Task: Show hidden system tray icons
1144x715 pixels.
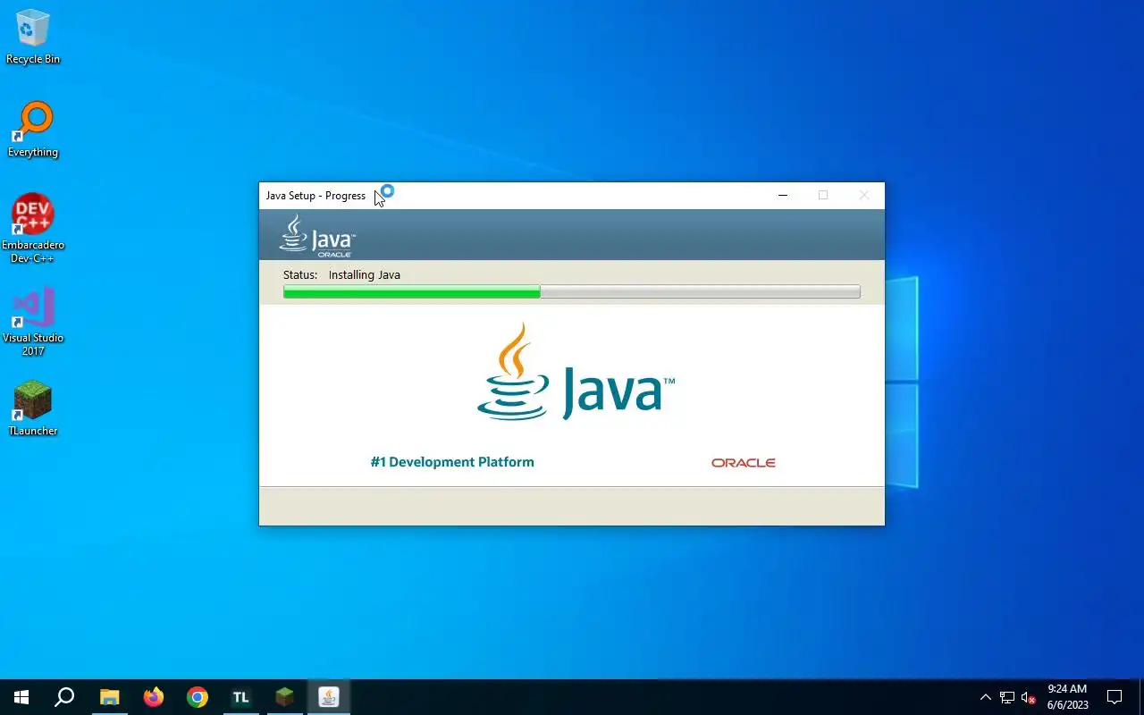Action: 986,697
